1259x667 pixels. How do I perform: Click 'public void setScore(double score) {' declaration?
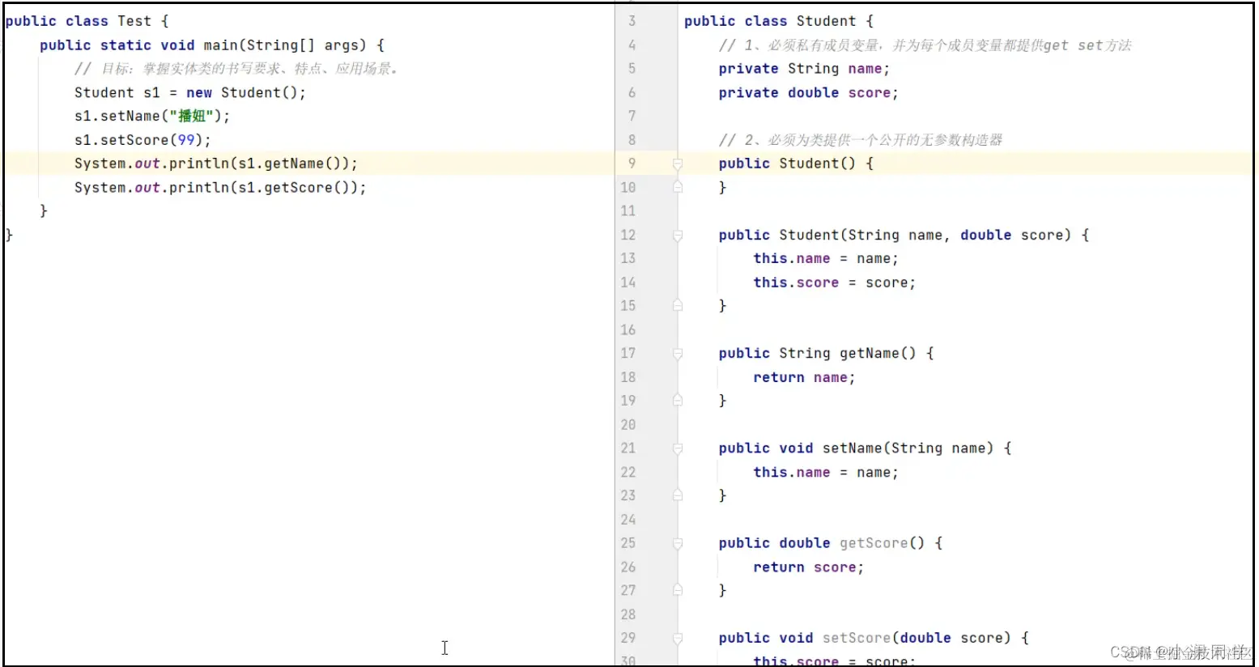point(874,638)
